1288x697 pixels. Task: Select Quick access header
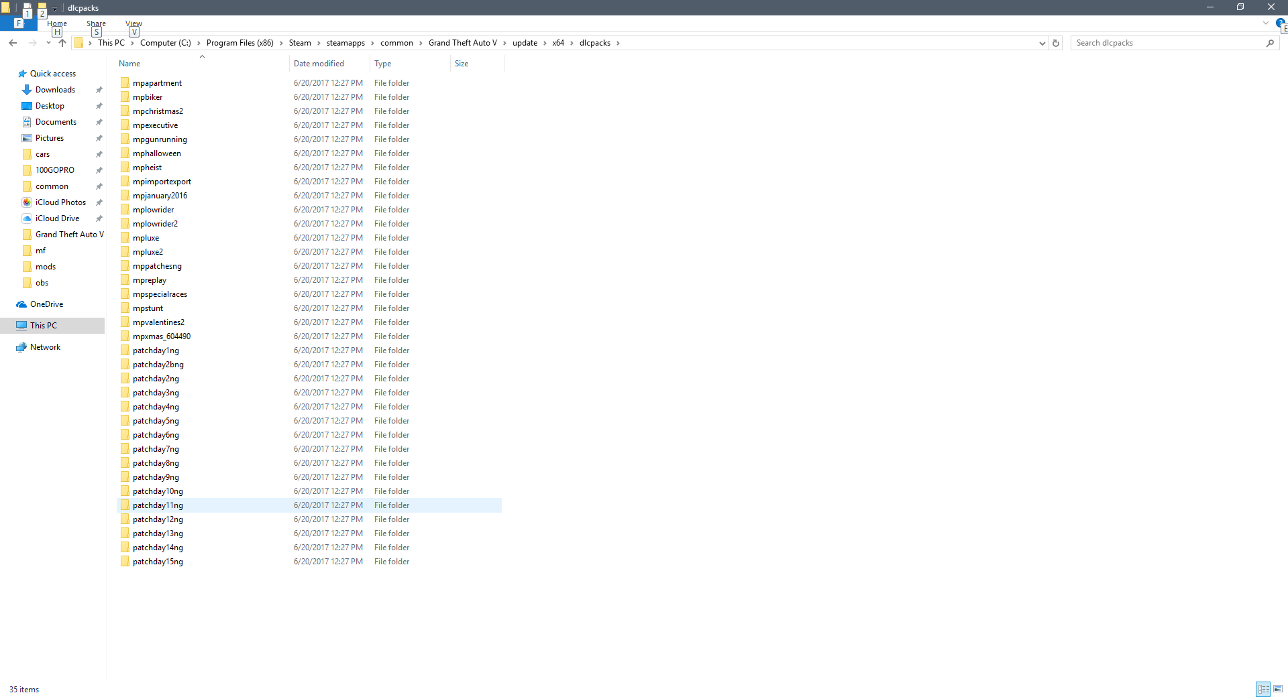(52, 74)
